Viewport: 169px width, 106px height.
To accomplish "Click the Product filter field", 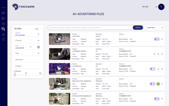I will tap(27, 66).
